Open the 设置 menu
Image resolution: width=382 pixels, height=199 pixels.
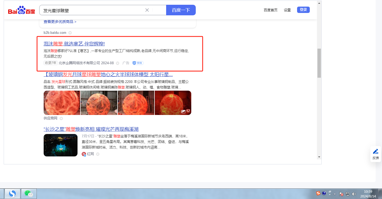287,10
